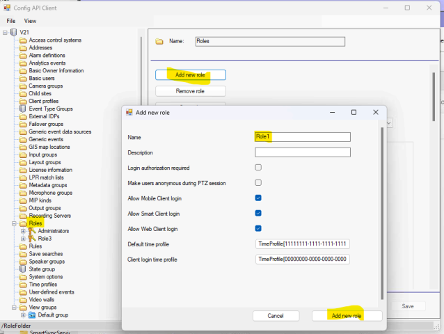Enable Login authorization required checkbox
444x334 pixels.
pyautogui.click(x=258, y=168)
